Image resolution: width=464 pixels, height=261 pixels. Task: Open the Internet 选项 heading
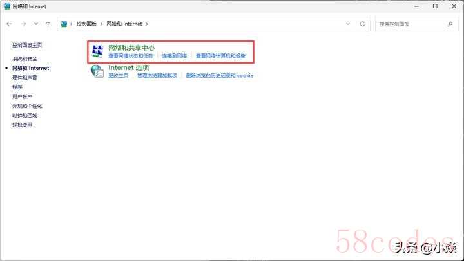tap(129, 67)
